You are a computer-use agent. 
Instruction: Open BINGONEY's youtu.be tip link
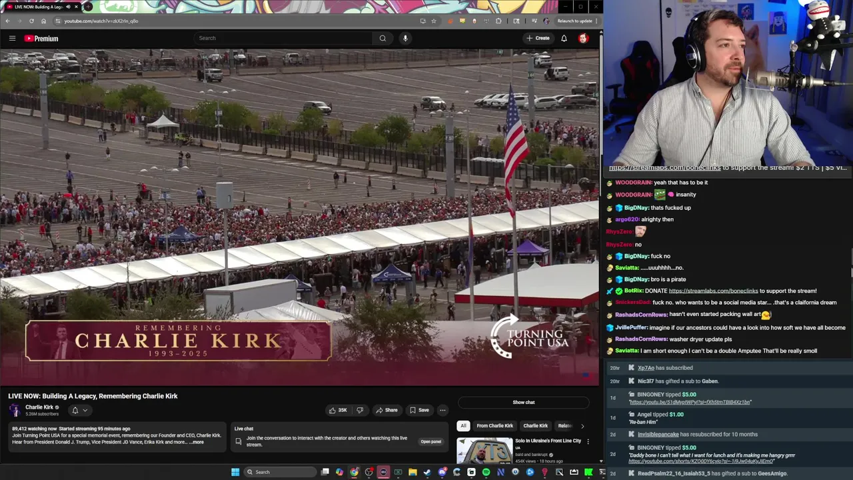(690, 402)
